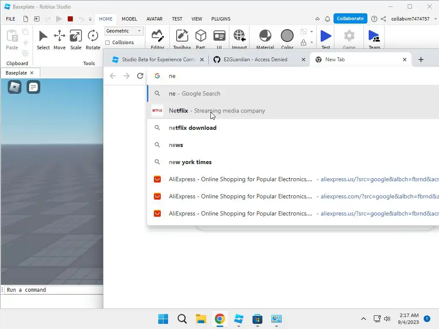Choose the Netflix streaming suggestion
Viewport: 439px width, 329px height.
[x=293, y=111]
